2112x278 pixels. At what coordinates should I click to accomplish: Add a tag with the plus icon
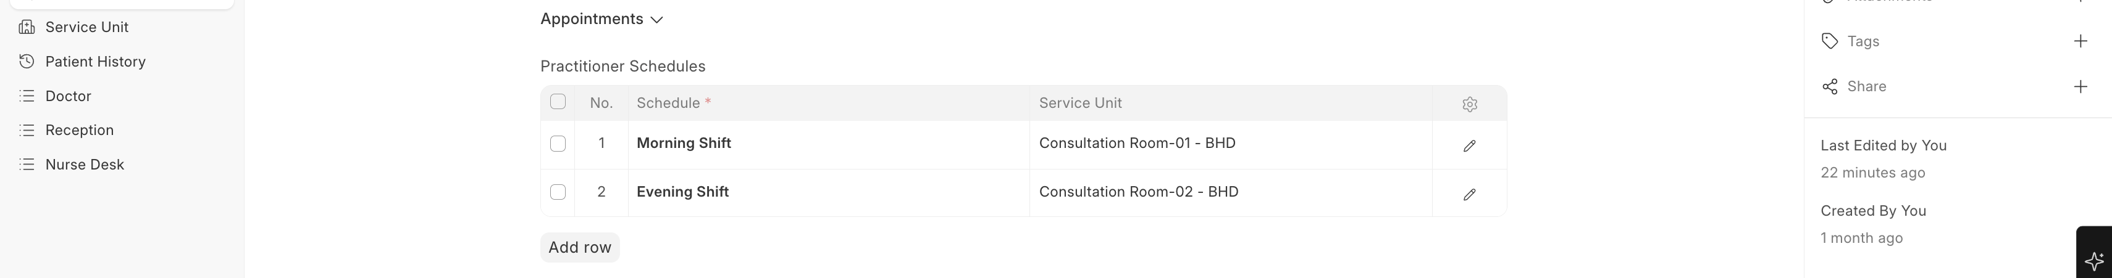[2080, 41]
